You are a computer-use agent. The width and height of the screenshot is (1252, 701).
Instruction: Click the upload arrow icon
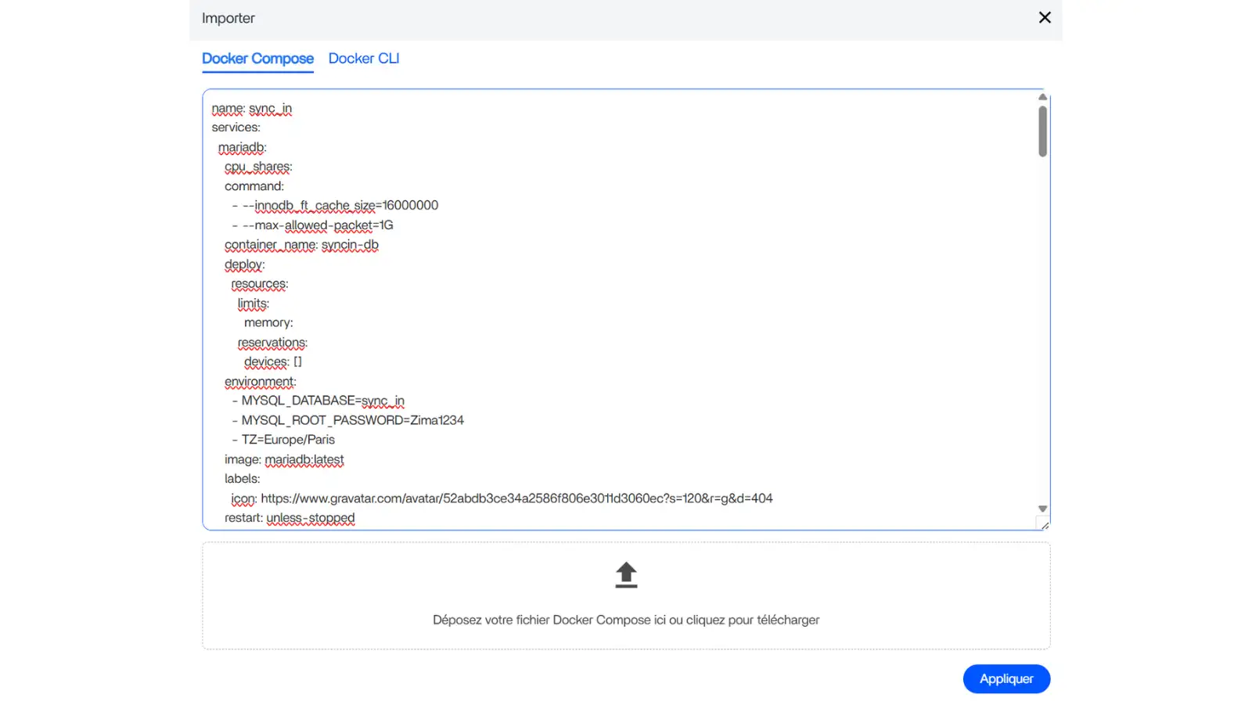tap(625, 575)
